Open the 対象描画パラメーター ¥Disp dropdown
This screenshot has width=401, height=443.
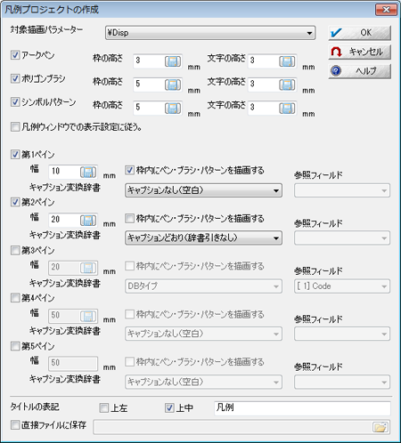click(210, 33)
